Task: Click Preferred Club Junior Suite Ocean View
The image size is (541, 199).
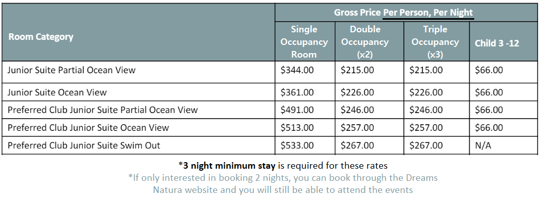Action: 89,128
